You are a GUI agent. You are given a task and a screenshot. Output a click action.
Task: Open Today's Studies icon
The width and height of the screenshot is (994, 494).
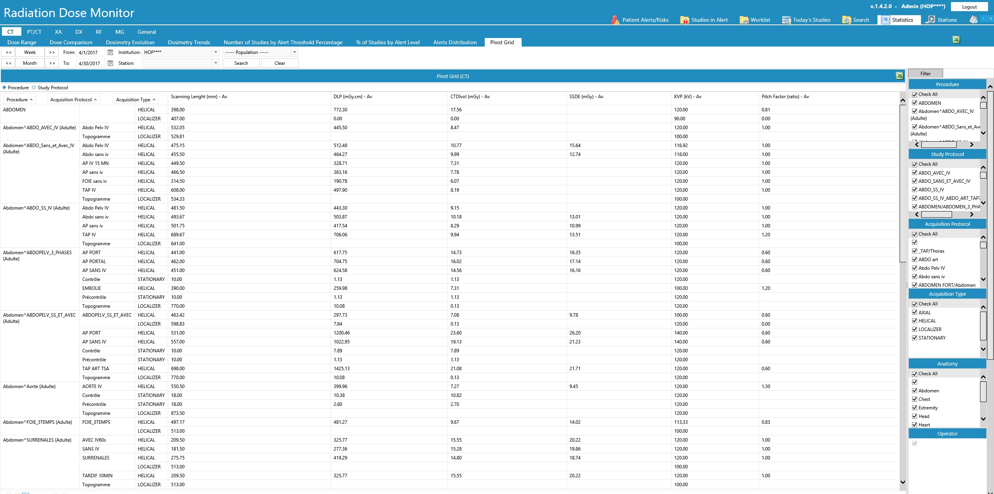coord(786,20)
